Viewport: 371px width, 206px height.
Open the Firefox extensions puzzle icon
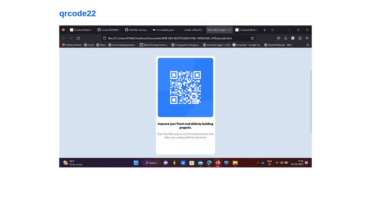click(x=300, y=38)
